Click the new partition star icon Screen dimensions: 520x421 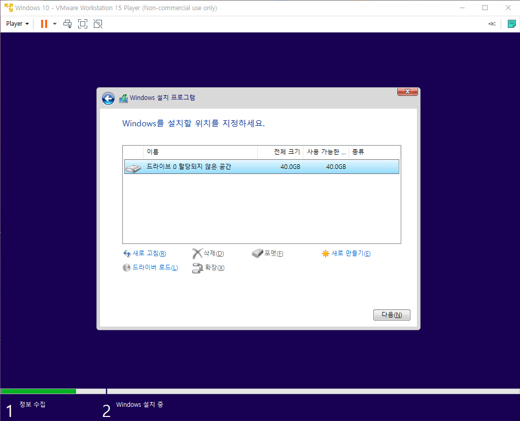point(325,254)
